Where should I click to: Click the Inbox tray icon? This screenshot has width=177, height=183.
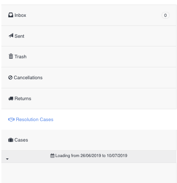coord(10,15)
